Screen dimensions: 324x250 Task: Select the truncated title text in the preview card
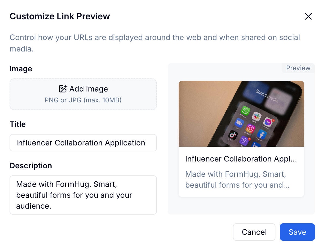(x=241, y=159)
